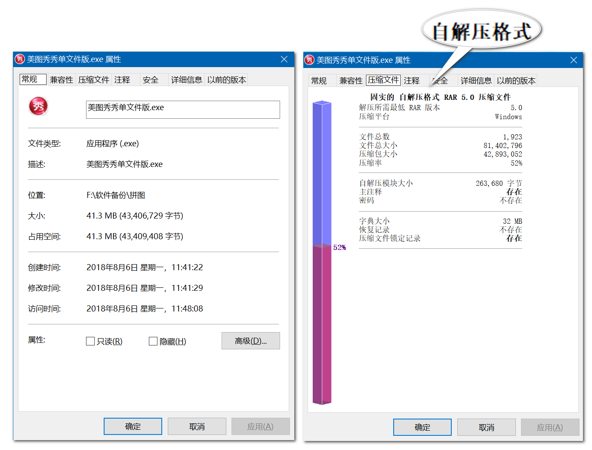Click the description value 美图秀秀单文件版.exe
This screenshot has height=450, width=592.
(124, 164)
